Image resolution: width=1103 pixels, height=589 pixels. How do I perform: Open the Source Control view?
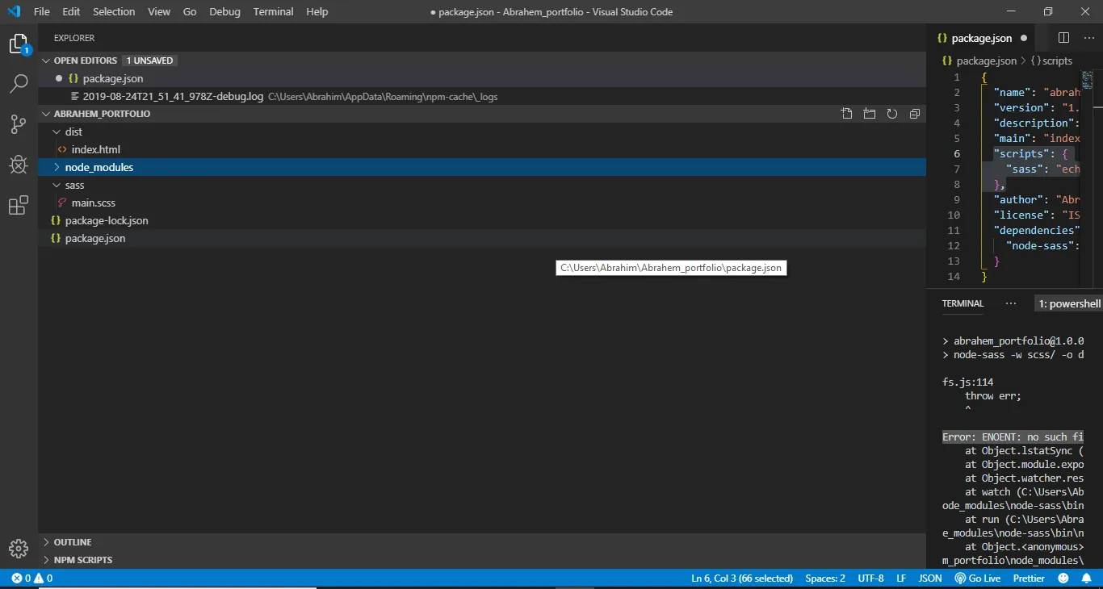tap(19, 124)
